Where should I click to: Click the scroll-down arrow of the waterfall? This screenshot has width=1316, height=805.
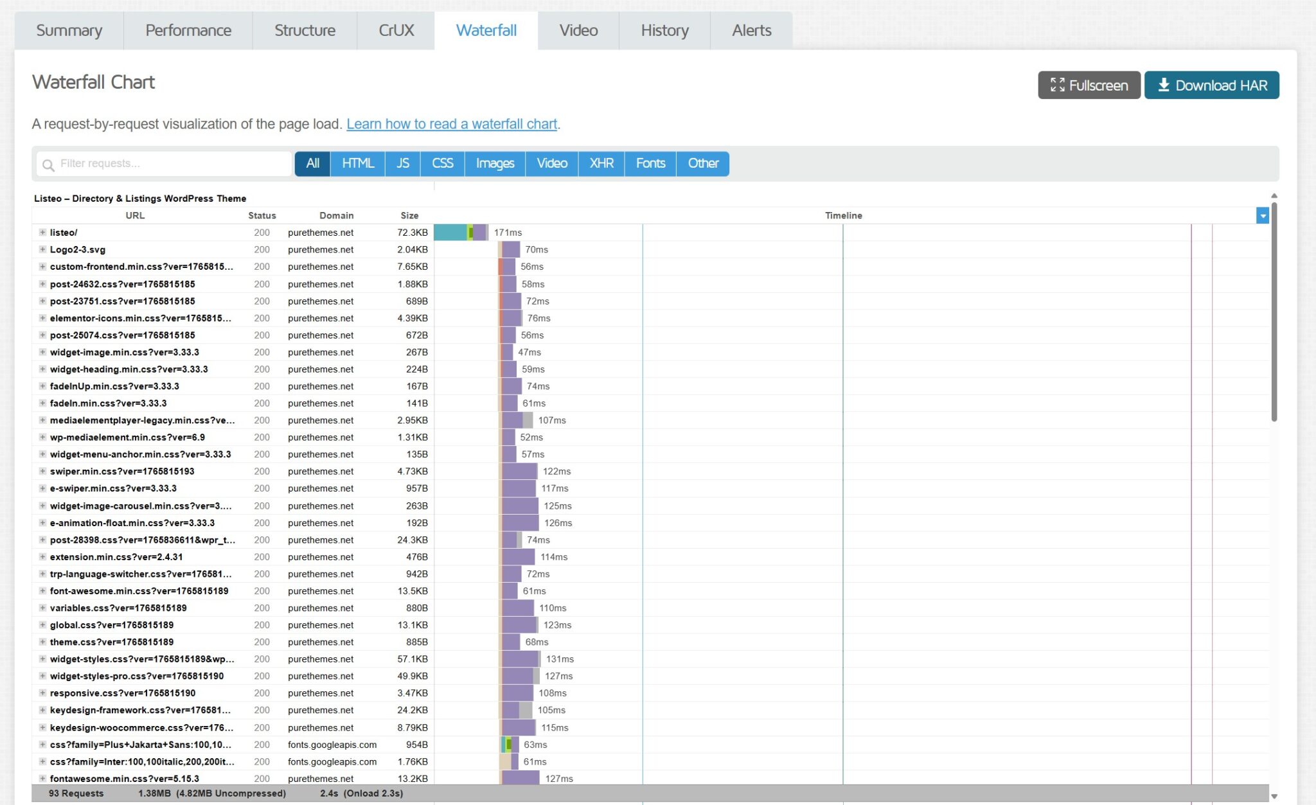(x=1274, y=796)
